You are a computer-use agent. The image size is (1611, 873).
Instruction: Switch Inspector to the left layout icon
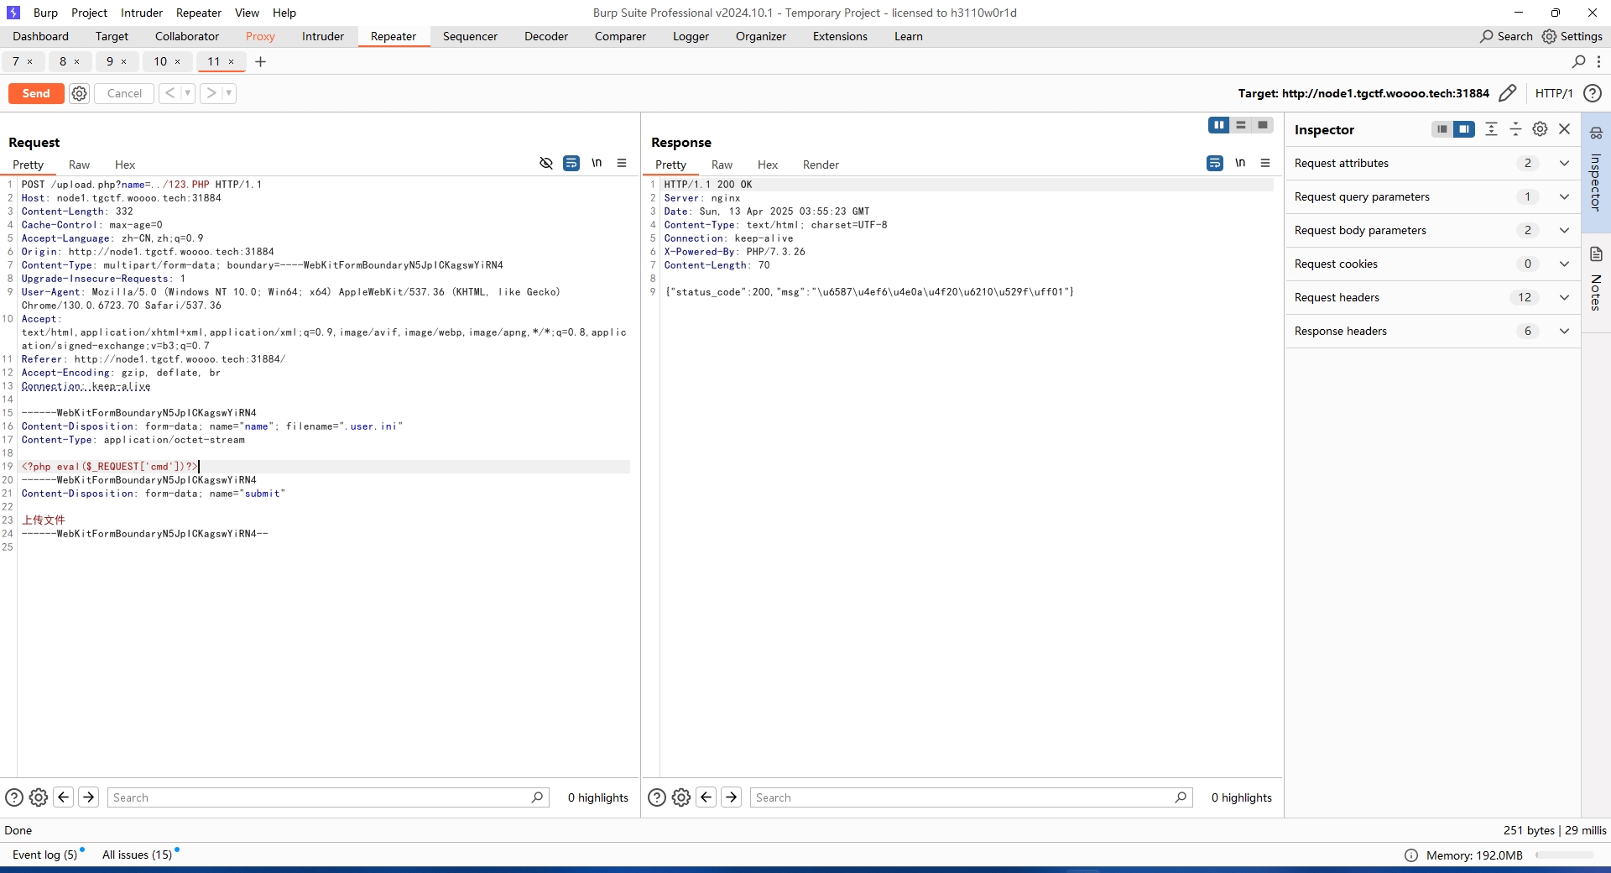[x=1442, y=129]
